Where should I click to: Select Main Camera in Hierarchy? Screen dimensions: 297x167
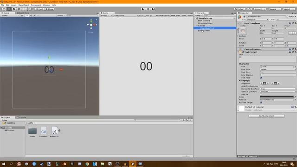pos(204,20)
